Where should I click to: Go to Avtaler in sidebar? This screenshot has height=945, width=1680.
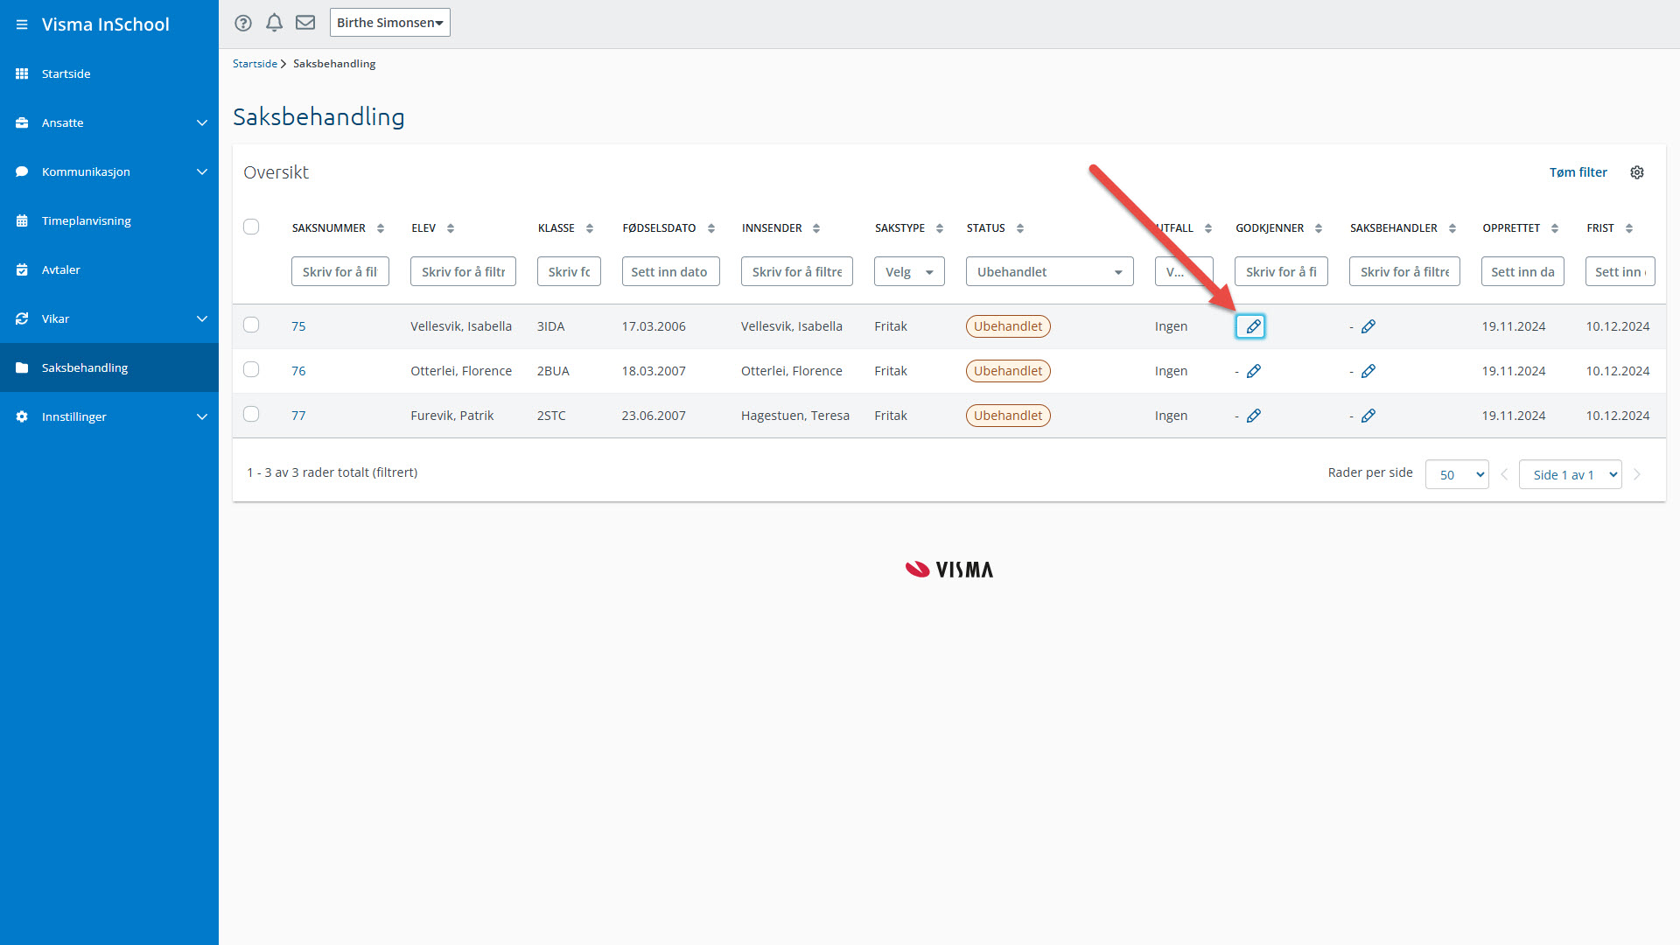tap(60, 269)
